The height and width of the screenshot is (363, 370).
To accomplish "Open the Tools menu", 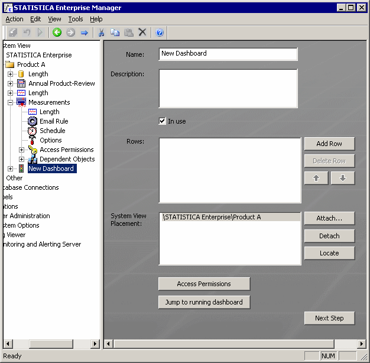I will pos(76,19).
